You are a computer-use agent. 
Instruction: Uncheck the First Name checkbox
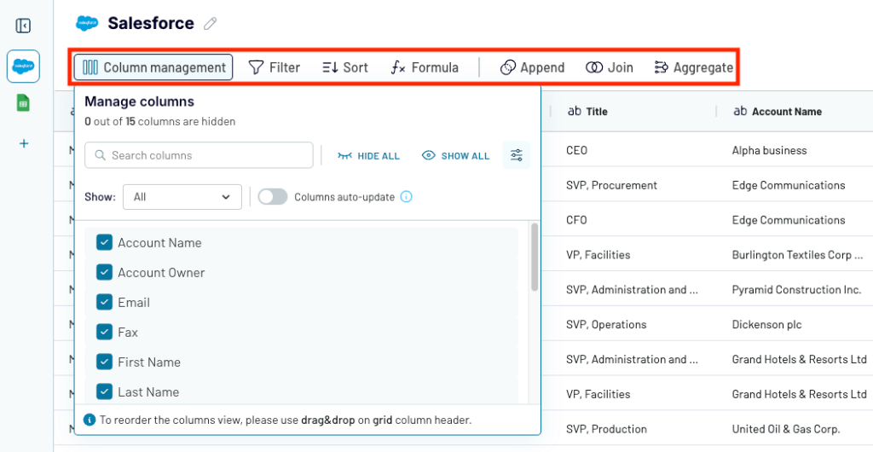[x=104, y=362]
